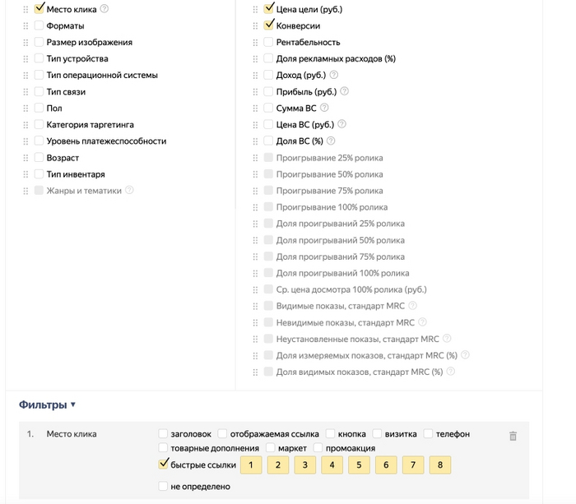Enable Доля рекламных расходов (%) checkbox
Viewport: 576px width, 504px height.
point(268,58)
